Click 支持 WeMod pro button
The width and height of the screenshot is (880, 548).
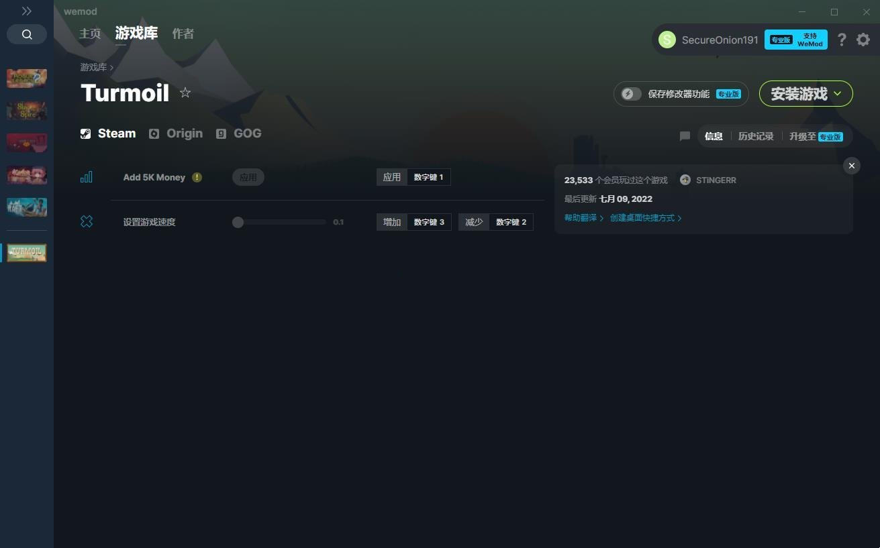coord(796,40)
